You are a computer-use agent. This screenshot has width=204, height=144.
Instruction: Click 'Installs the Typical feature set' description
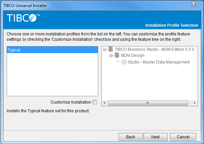tap(48, 111)
